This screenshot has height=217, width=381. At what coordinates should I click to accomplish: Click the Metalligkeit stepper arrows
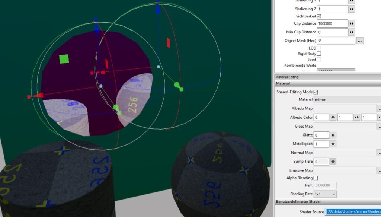pyautogui.click(x=333, y=144)
